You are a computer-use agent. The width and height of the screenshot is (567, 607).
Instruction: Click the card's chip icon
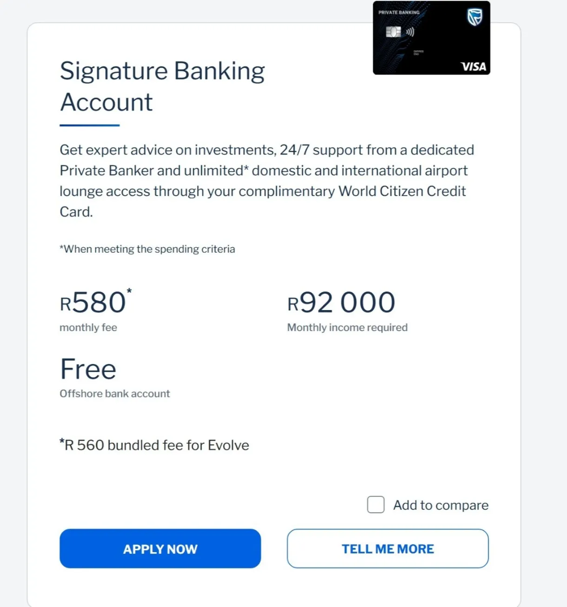pos(393,32)
